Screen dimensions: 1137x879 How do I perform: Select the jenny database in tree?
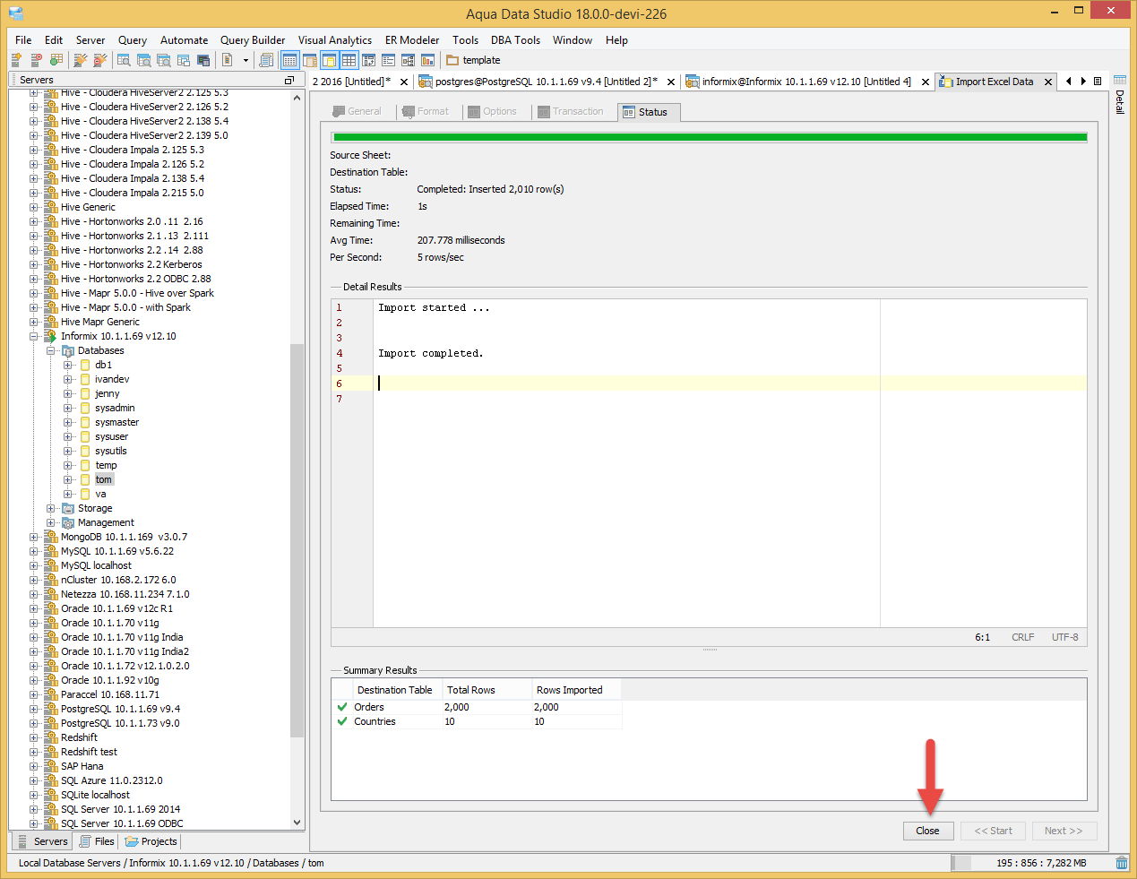[x=107, y=393]
